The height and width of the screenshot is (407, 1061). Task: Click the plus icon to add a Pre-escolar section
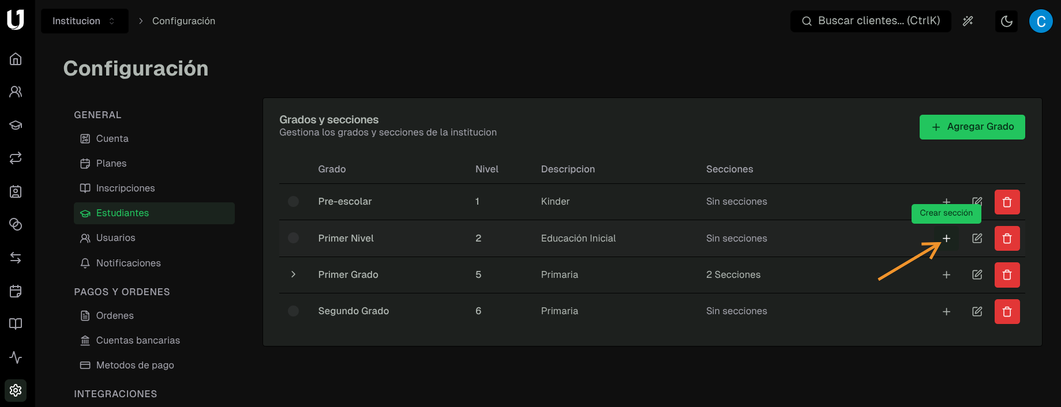pos(946,202)
